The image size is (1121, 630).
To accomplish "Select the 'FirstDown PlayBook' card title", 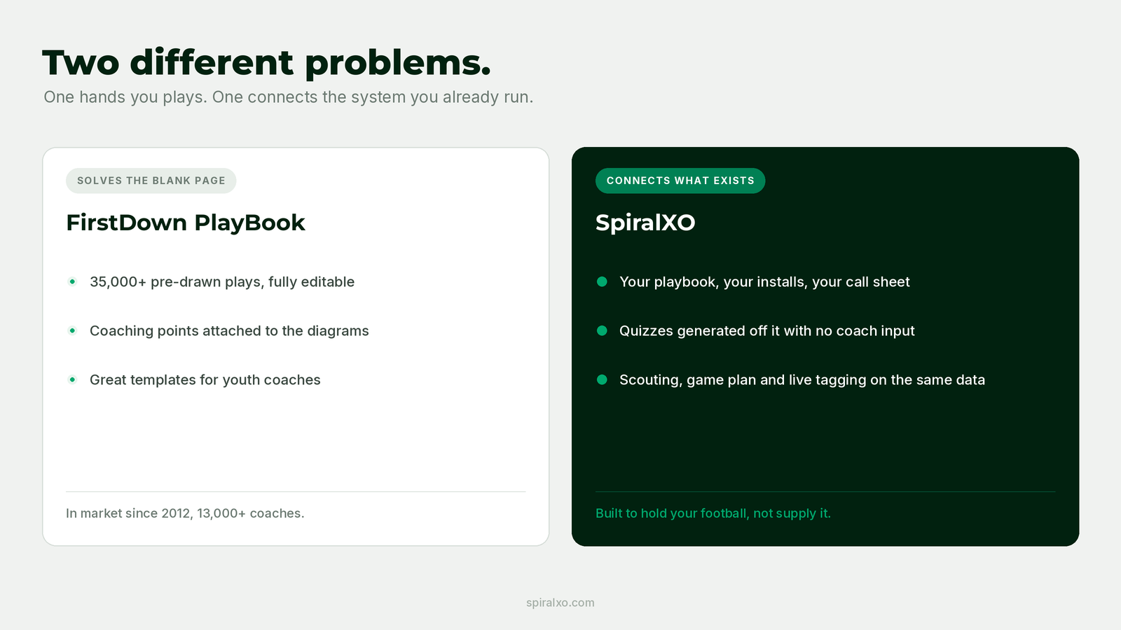I will click(x=186, y=223).
